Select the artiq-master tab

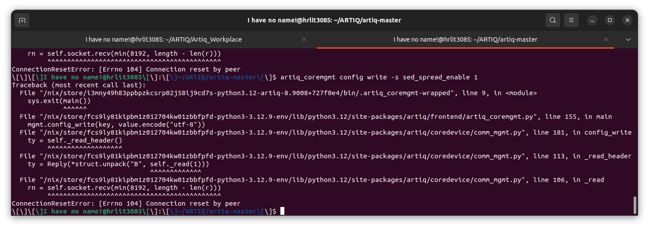coord(466,39)
